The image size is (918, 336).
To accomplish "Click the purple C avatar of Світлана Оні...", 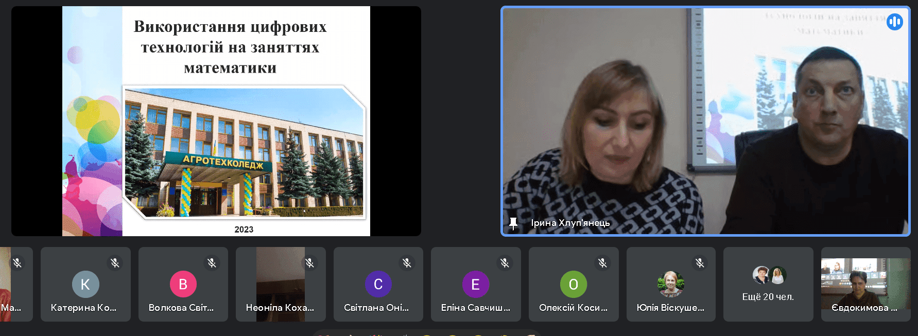I will (378, 284).
